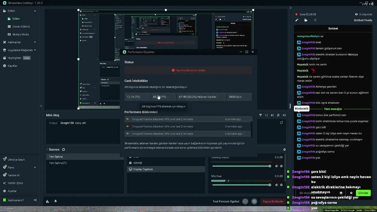Image resolution: width=377 pixels, height=212 pixels.
Task: Mute the Mic/Aux source
Action: pos(276,185)
